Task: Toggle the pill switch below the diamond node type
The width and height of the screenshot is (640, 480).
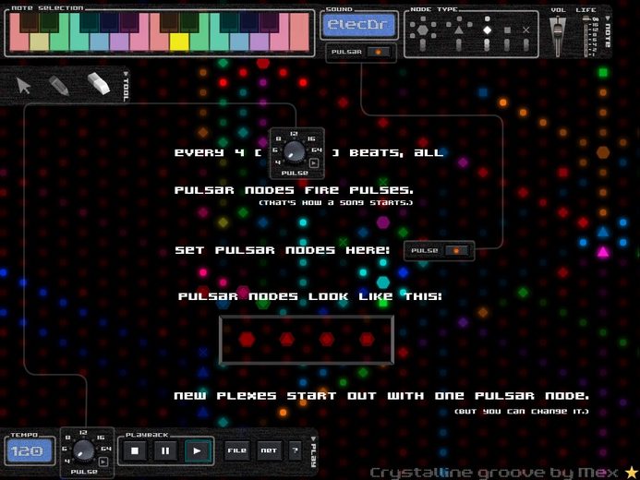Action: (487, 45)
